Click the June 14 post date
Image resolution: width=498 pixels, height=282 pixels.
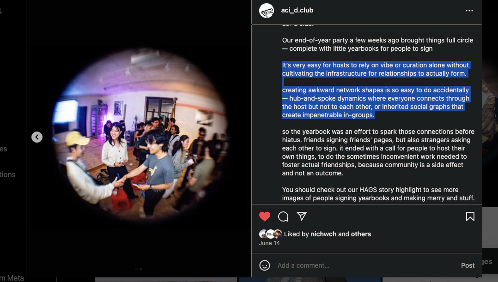click(x=269, y=243)
